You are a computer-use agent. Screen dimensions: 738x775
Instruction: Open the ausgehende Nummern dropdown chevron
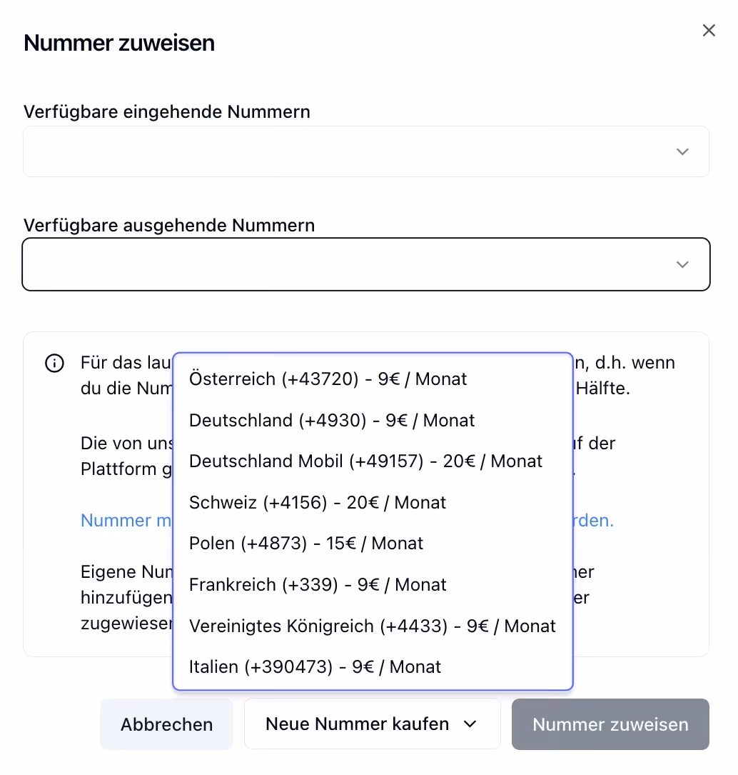[x=682, y=264]
